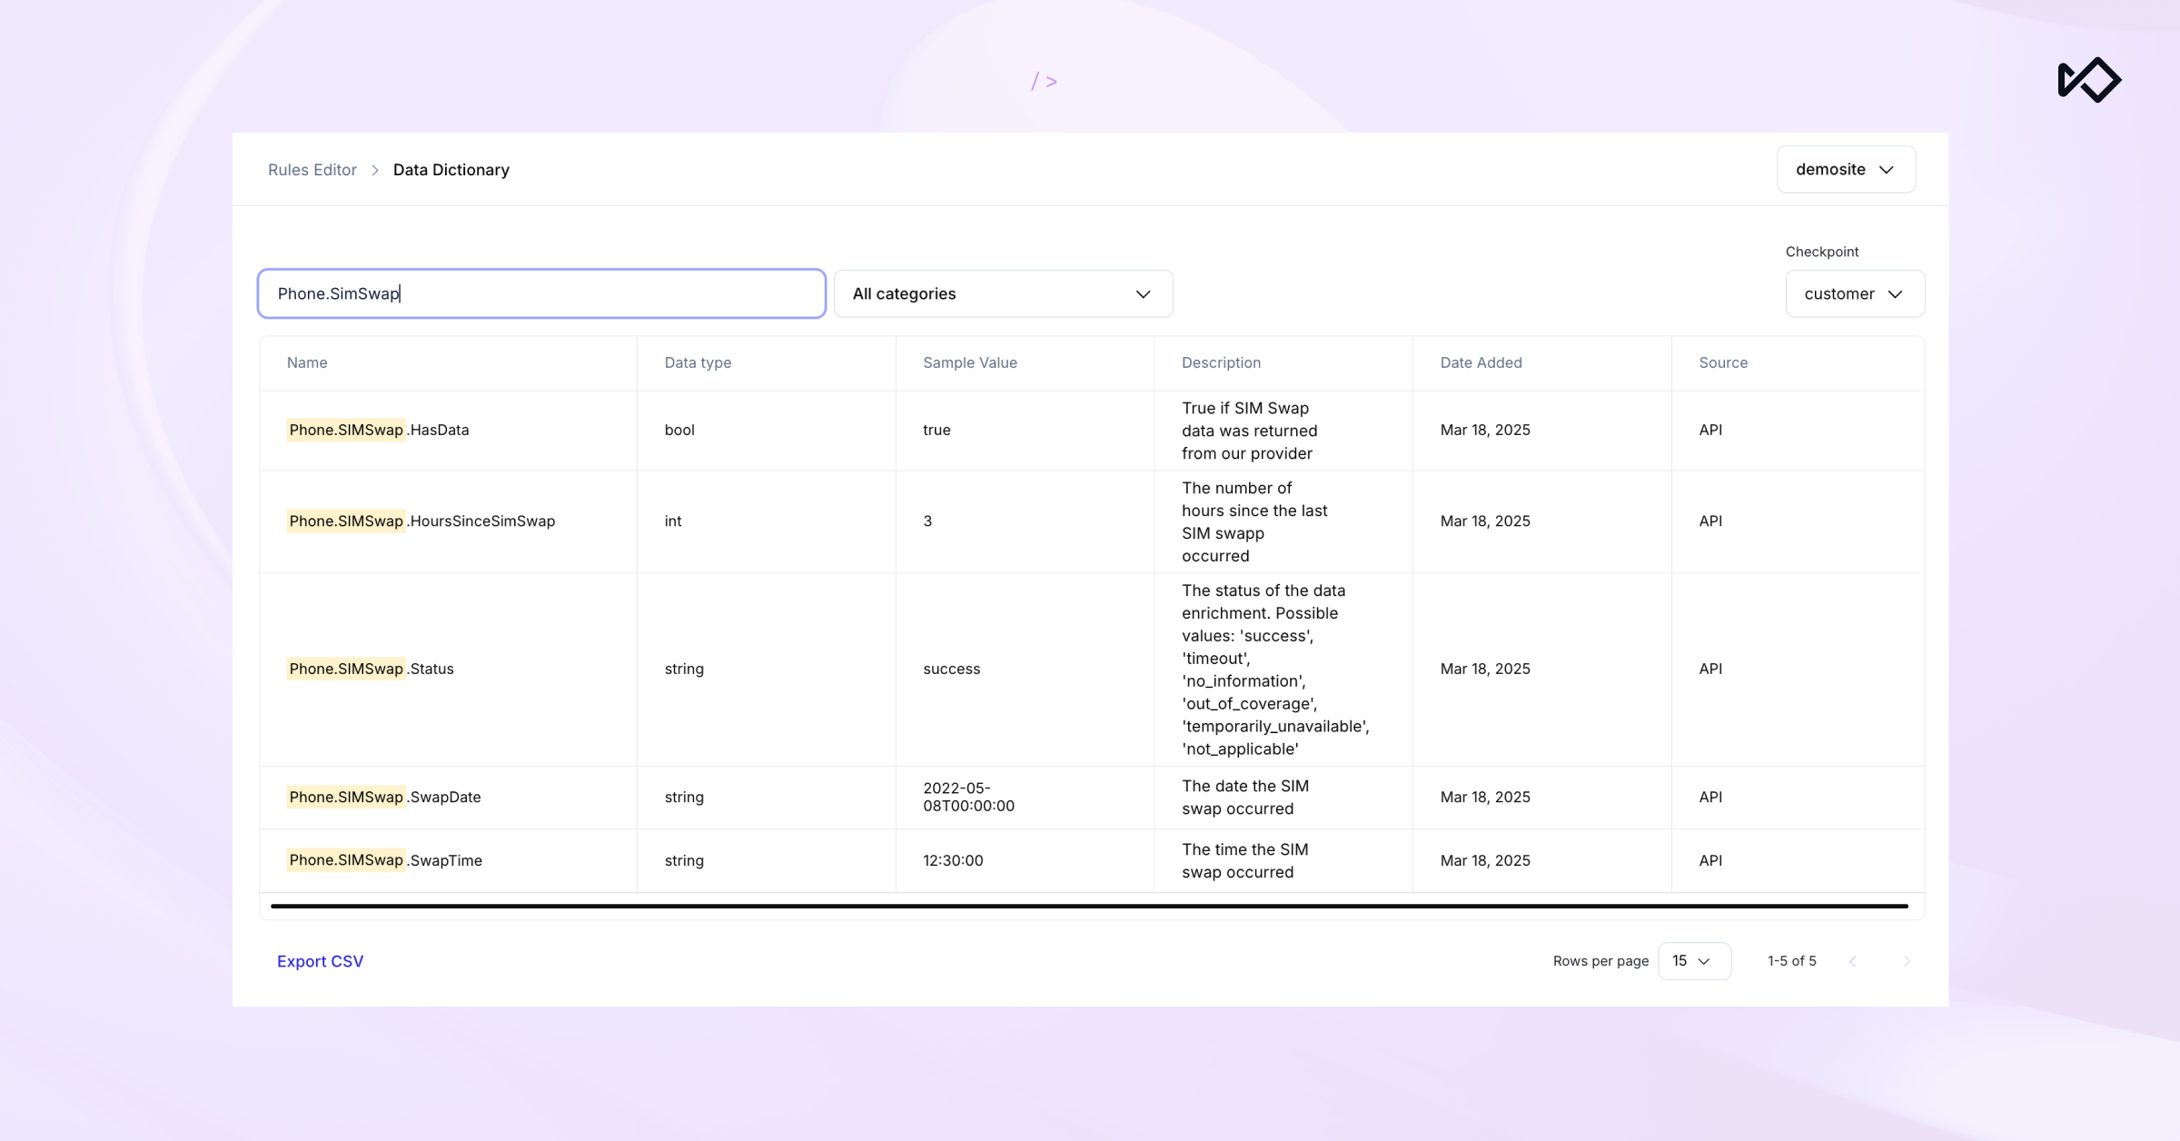Viewport: 2180px width, 1141px height.
Task: Click the code slash symbol at top
Action: point(1044,82)
